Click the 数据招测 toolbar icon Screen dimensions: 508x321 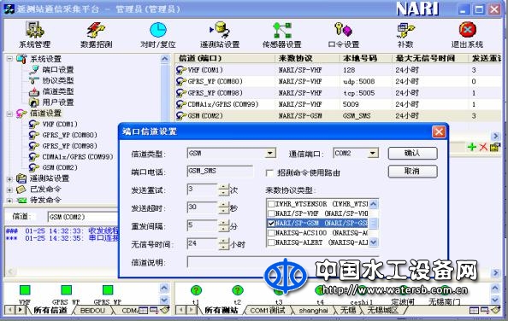(x=97, y=34)
